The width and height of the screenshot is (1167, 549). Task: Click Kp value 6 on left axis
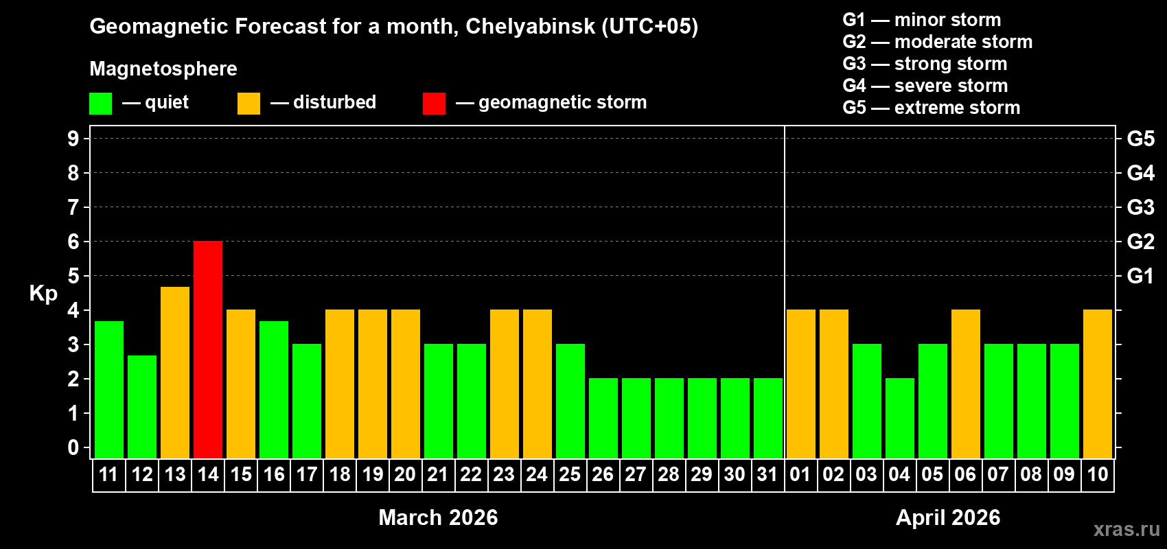(x=73, y=242)
